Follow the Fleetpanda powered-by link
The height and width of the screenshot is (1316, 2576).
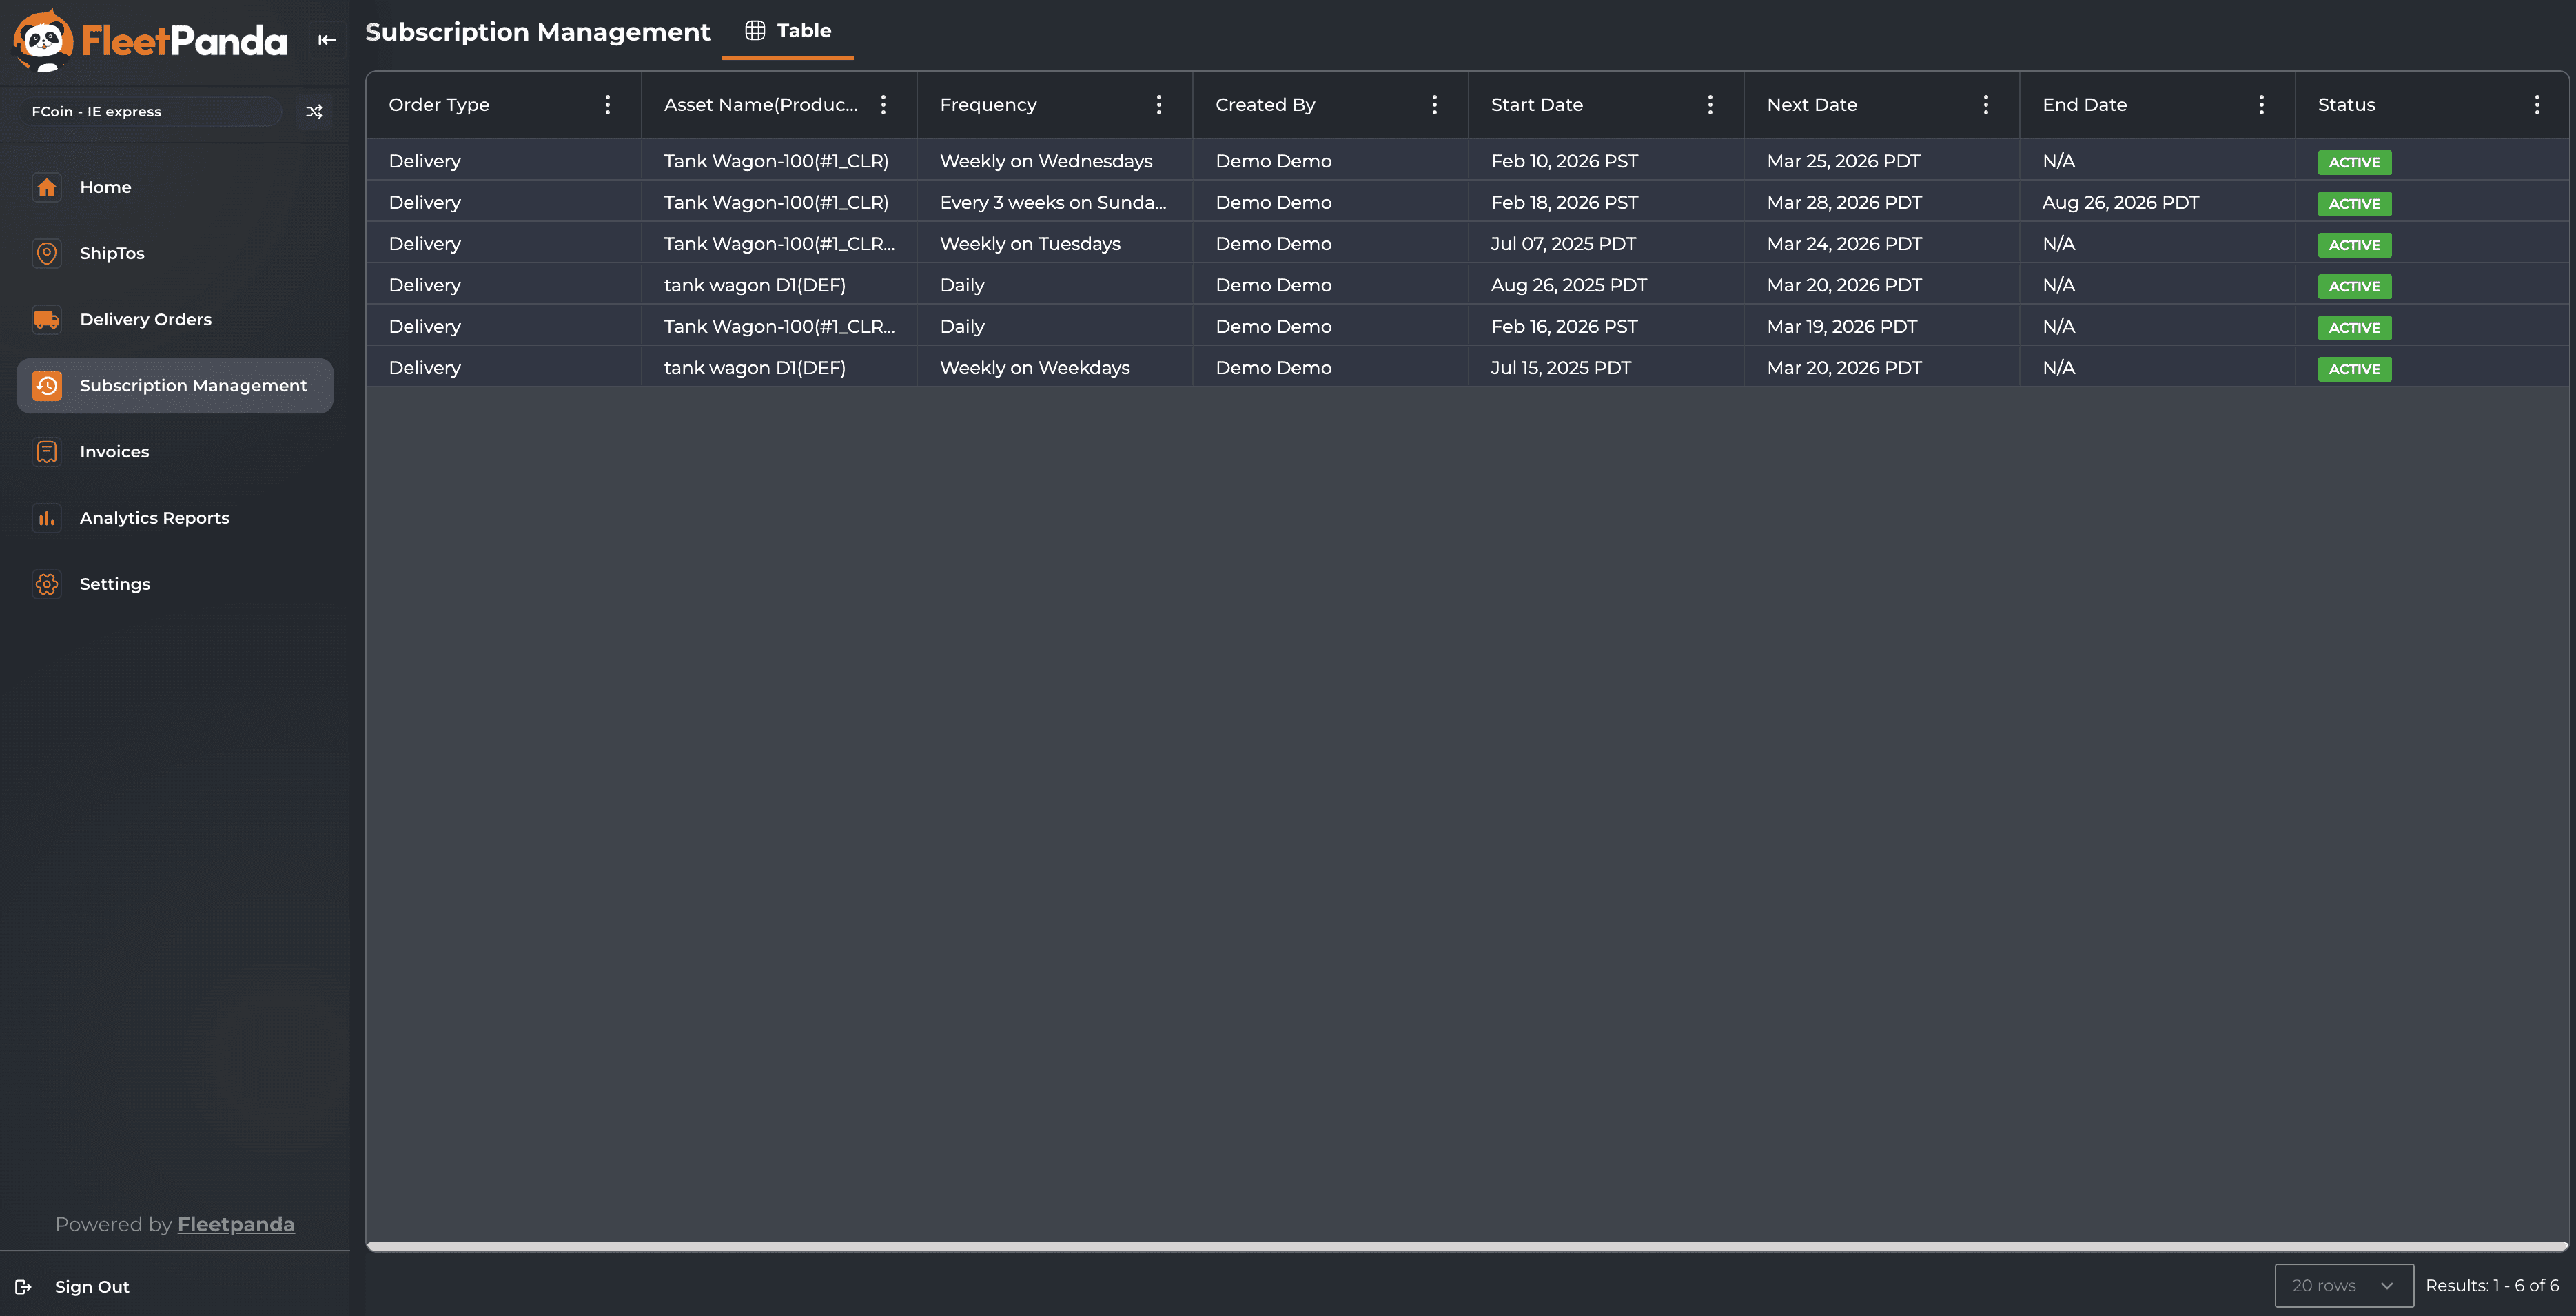[236, 1224]
